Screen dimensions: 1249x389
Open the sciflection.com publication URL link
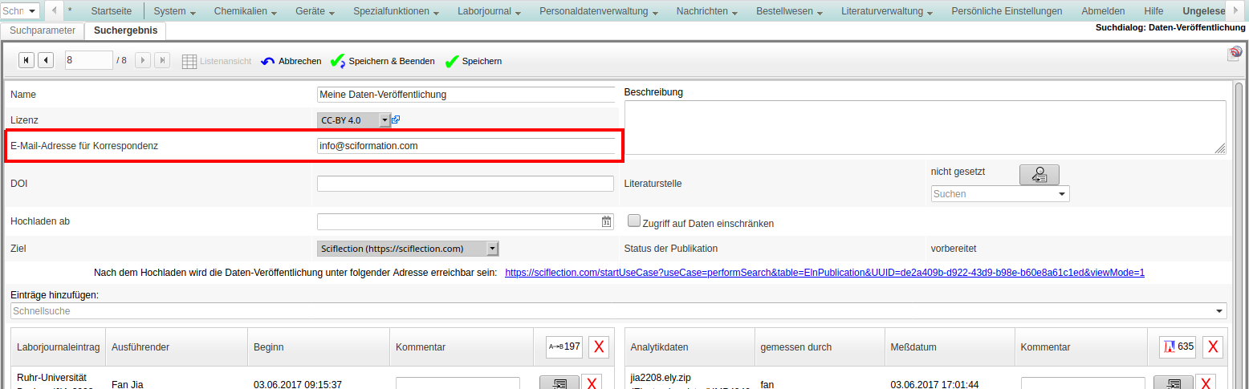coord(824,273)
